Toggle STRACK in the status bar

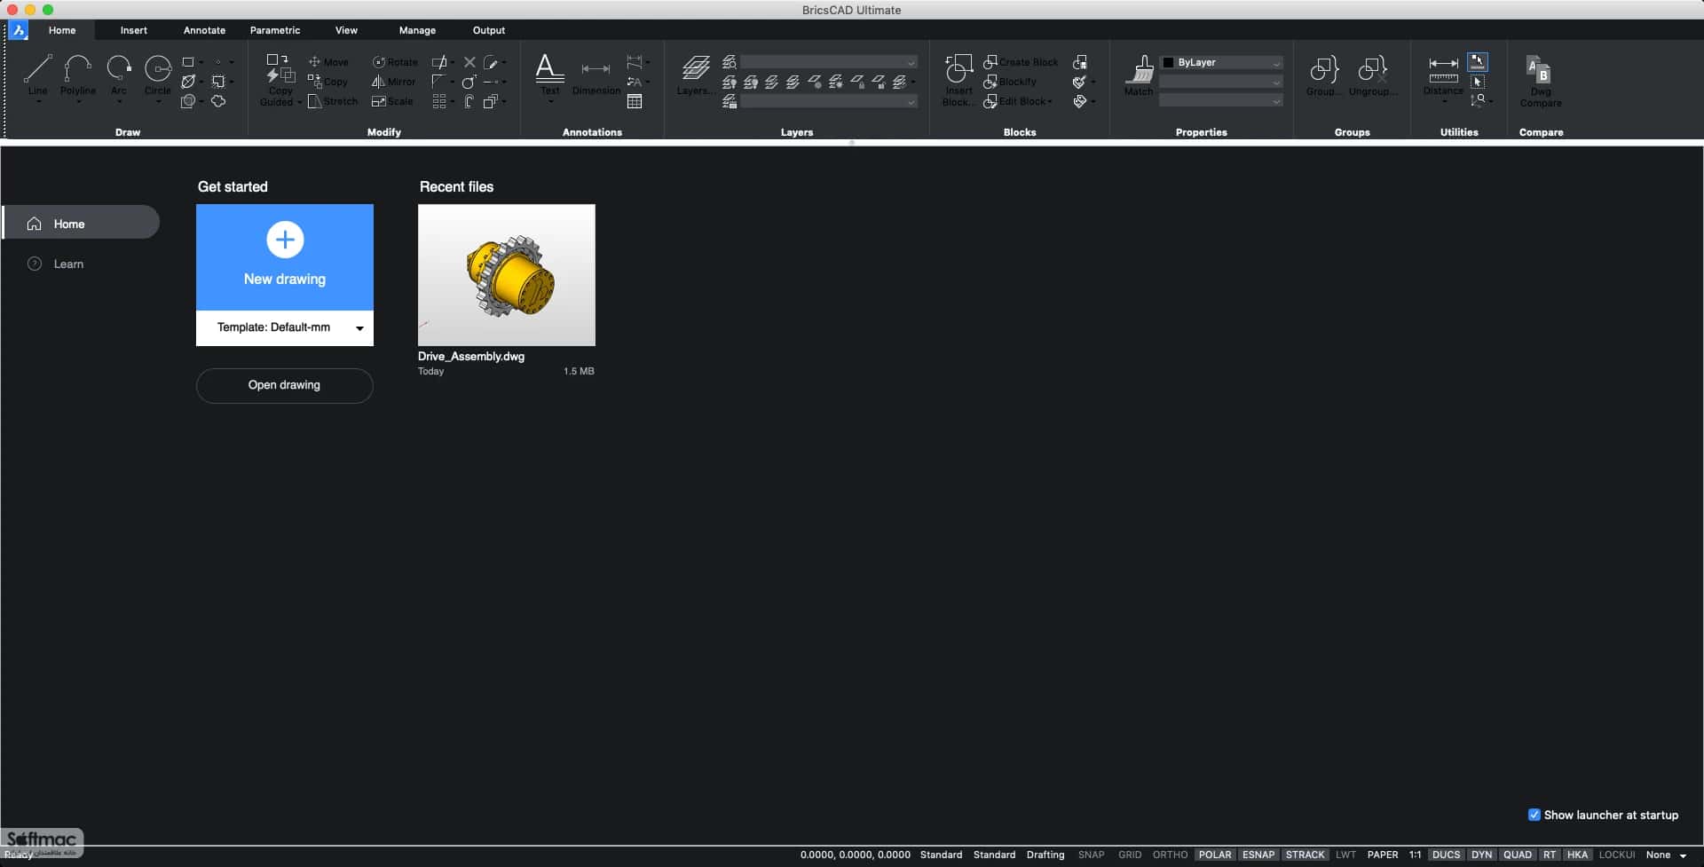tap(1305, 855)
